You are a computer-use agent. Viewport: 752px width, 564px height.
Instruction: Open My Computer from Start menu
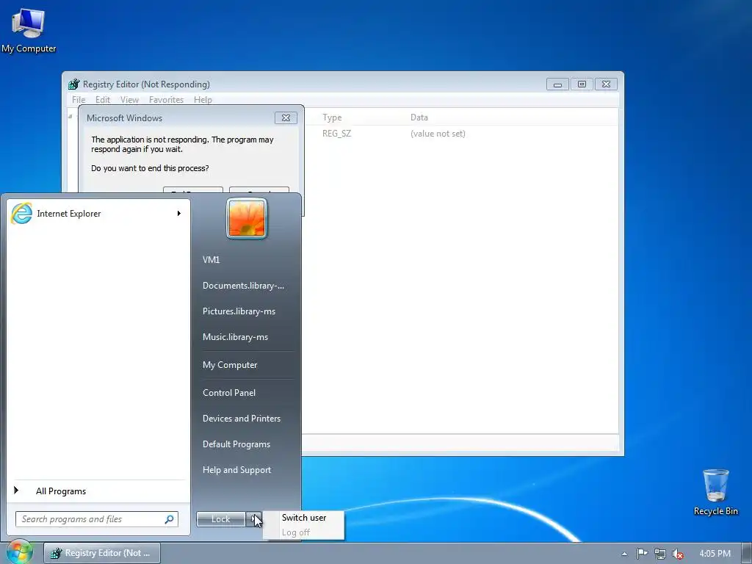click(230, 365)
